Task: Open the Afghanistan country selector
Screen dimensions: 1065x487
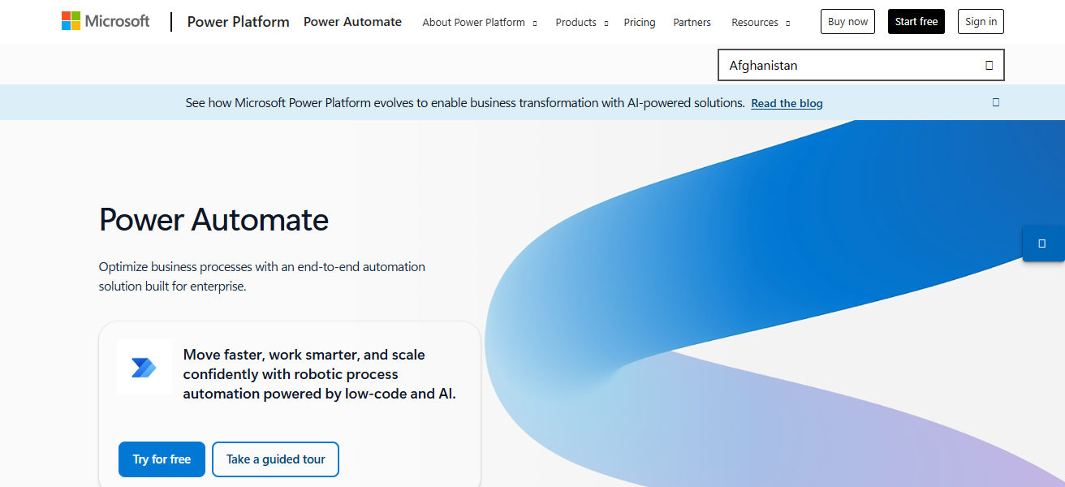Action: coord(860,64)
